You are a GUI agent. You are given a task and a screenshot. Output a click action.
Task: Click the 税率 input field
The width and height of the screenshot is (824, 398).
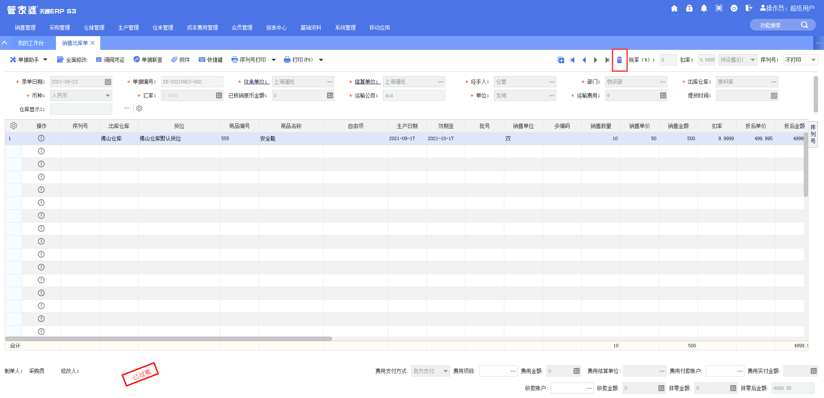click(668, 60)
